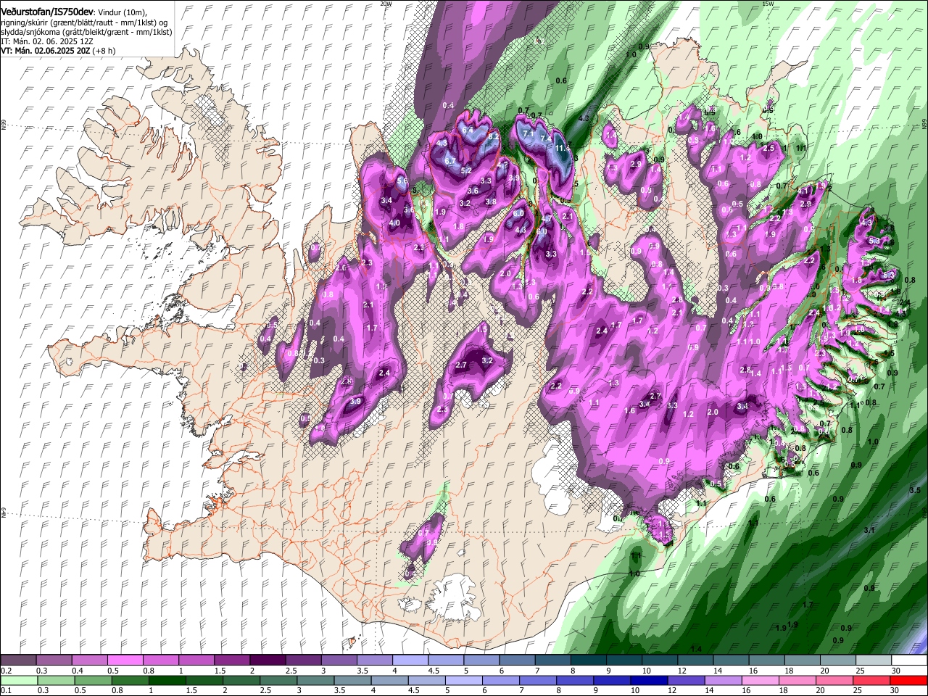This screenshot has width=928, height=696.
Task: Pick the bright pink 0.5–0.8 snow swatch
Action: point(125,660)
